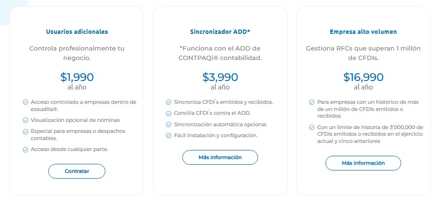Click check icon beside Para empresas con un histórico

point(312,102)
